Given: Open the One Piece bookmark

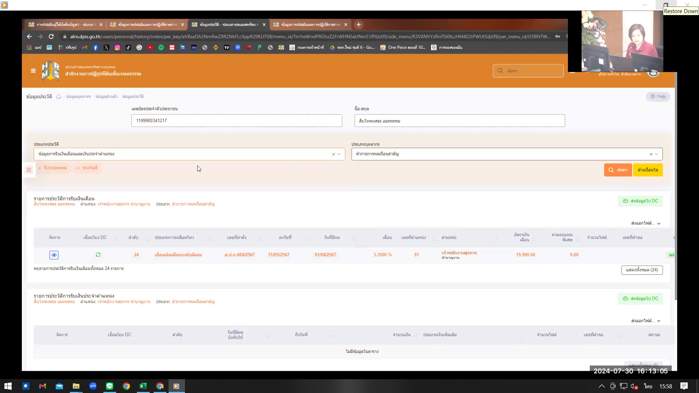Looking at the screenshot, I should 403,47.
